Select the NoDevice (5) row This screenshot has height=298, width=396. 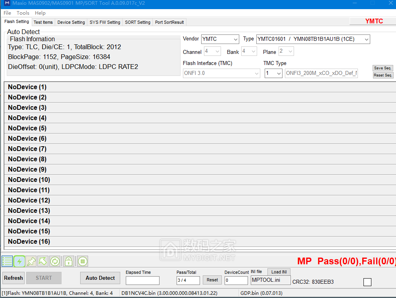(200, 128)
